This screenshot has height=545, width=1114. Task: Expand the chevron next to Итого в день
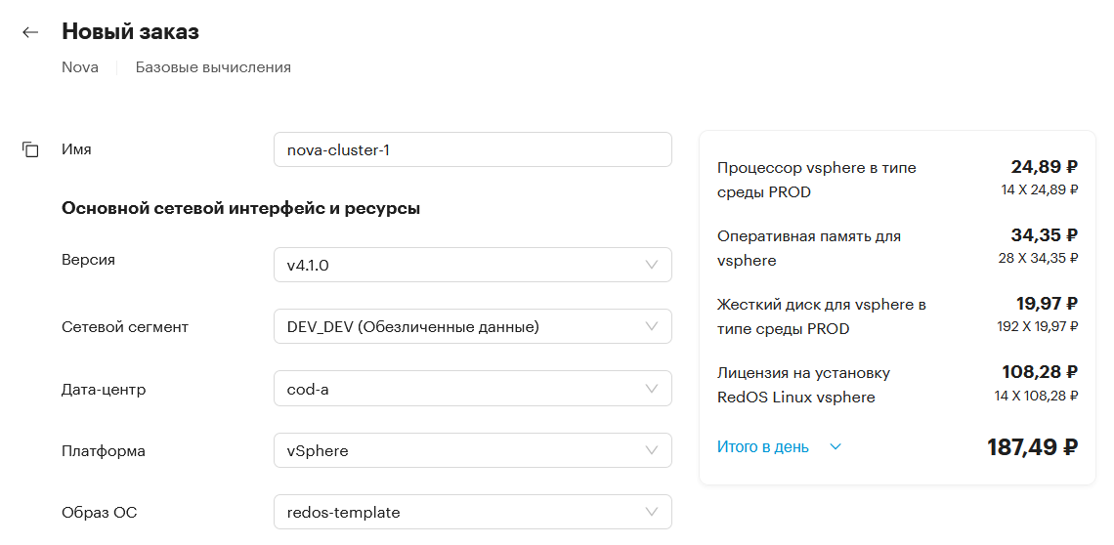pyautogui.click(x=835, y=447)
